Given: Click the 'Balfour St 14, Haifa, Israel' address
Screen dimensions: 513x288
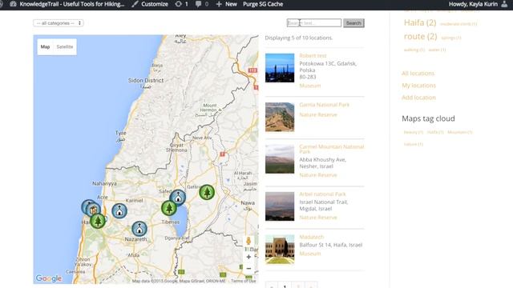Looking at the screenshot, I should [x=331, y=245].
